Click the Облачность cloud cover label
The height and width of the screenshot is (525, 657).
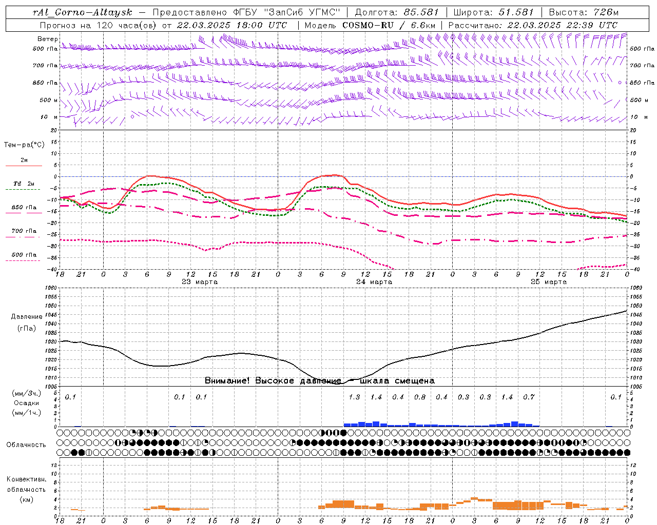(26, 445)
